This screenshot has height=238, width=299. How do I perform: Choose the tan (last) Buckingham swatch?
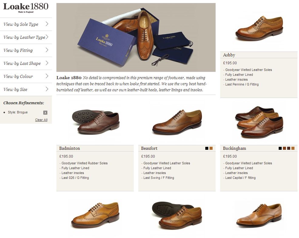[293, 148]
